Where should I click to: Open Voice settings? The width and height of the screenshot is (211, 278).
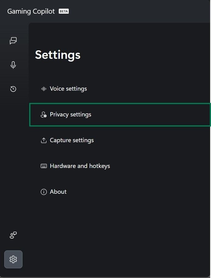(x=68, y=89)
